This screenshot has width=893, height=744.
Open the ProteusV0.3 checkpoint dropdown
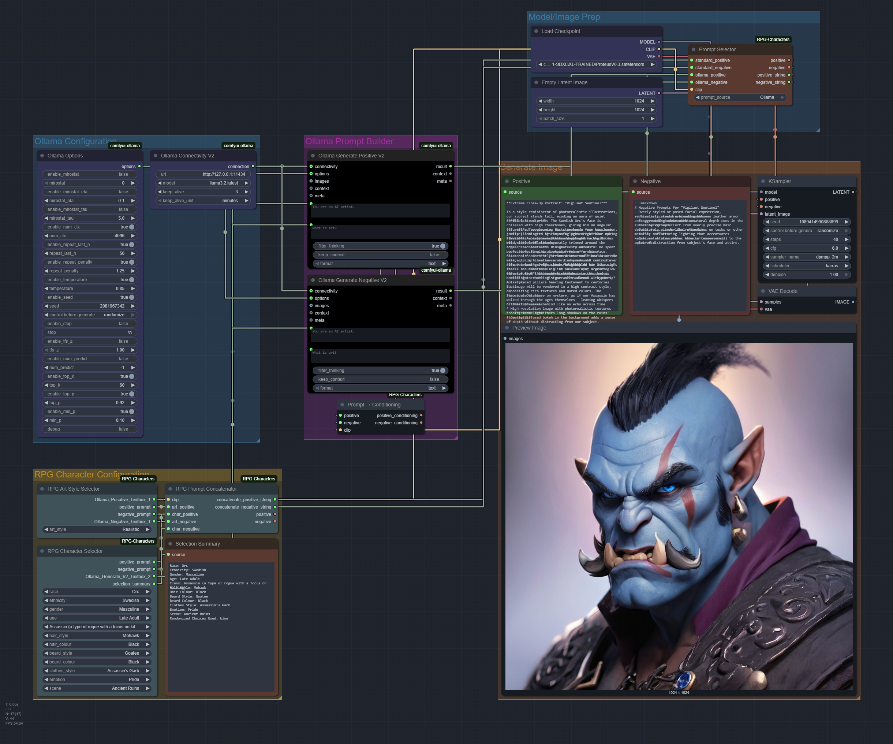597,65
